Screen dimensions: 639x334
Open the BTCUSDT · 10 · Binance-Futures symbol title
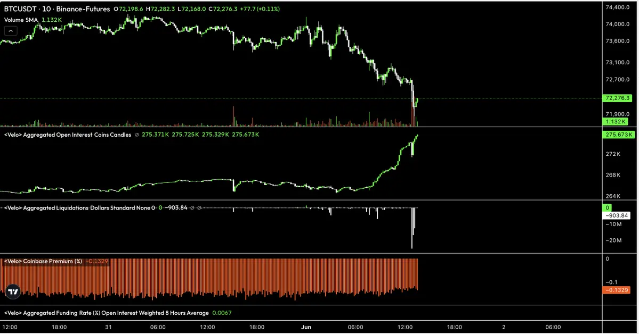pos(57,9)
